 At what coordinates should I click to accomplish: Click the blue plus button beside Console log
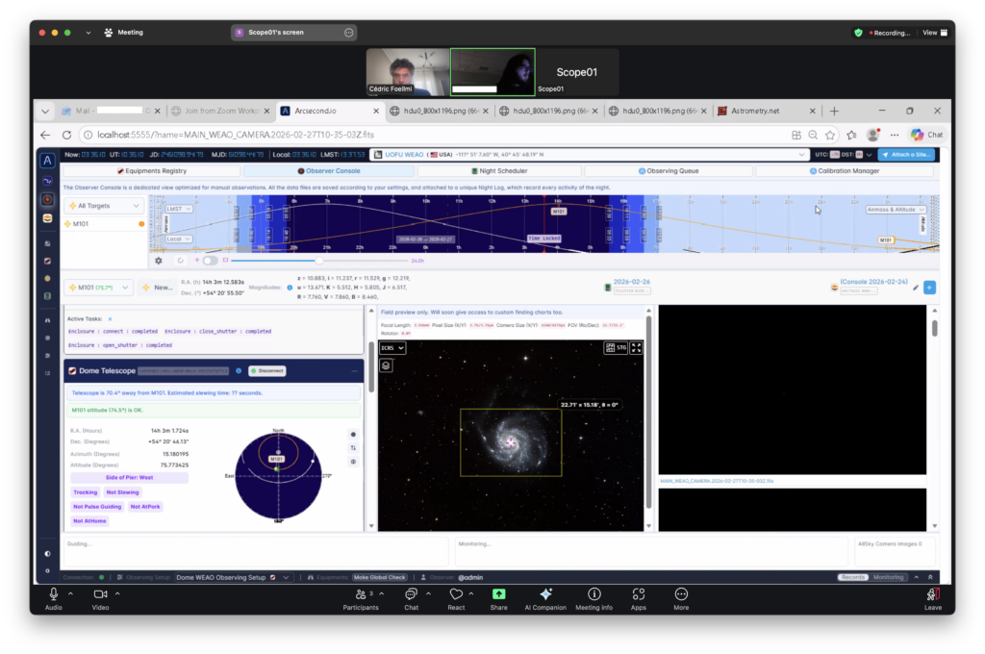929,287
